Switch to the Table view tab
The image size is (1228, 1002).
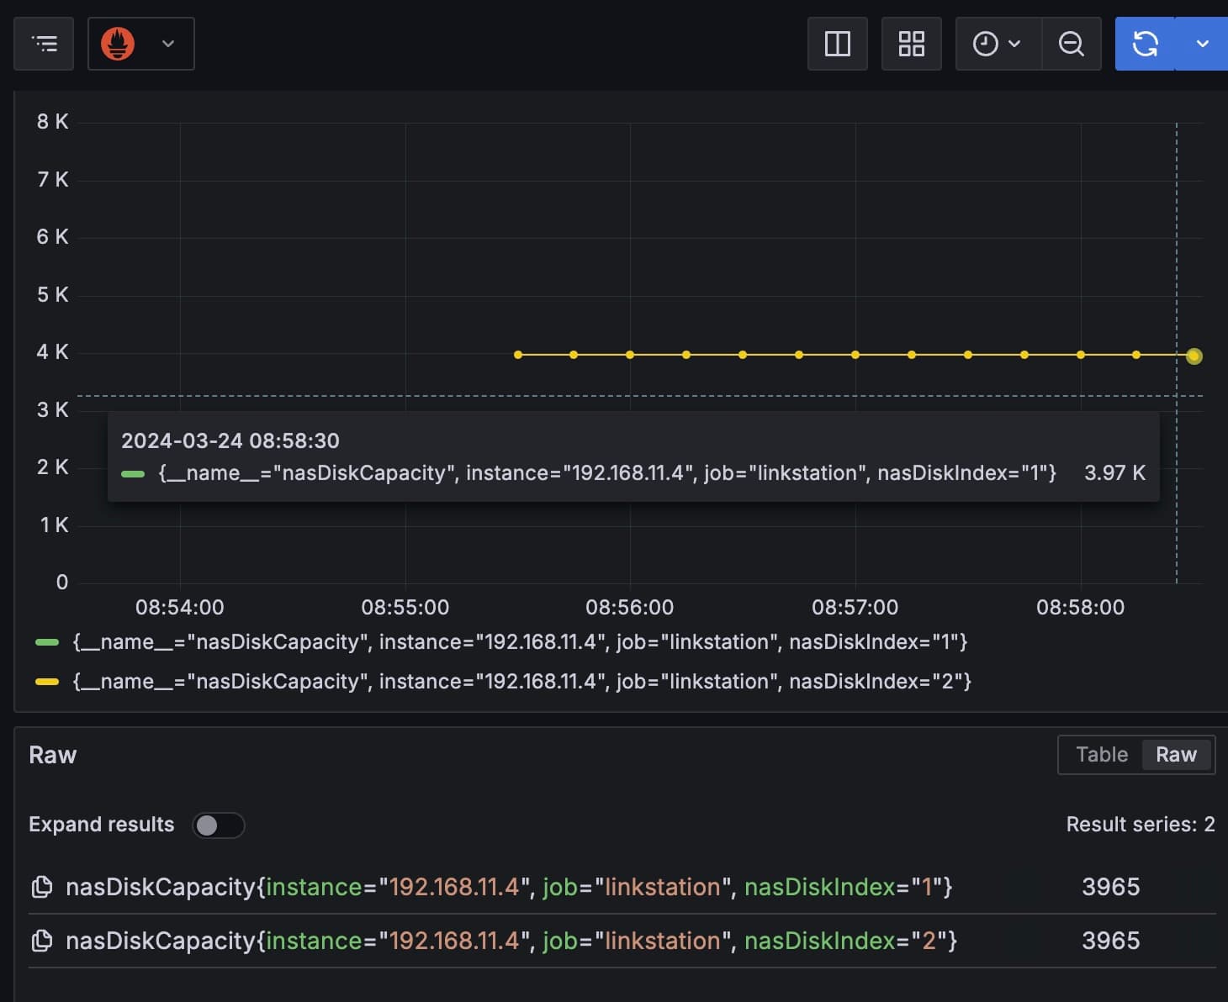(1102, 755)
